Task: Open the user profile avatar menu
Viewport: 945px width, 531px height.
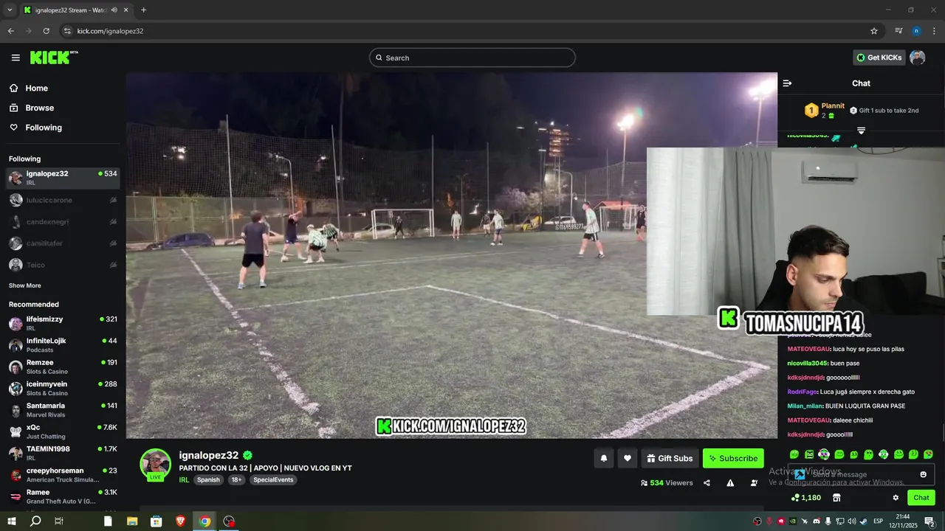Action: (x=917, y=58)
